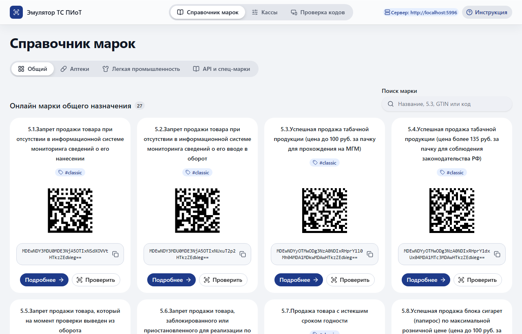Click the DataMatrix code image of card 5.1
The image size is (522, 334).
[70, 211]
